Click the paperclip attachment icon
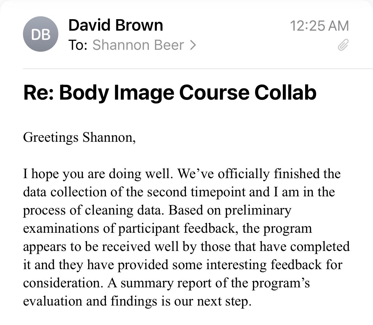 (343, 46)
